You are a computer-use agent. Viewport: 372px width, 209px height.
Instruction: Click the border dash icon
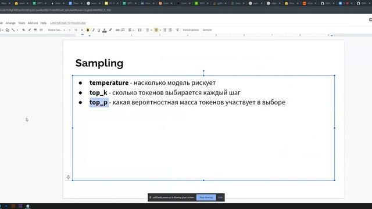tap(41, 30)
